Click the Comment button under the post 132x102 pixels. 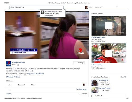click(21, 85)
